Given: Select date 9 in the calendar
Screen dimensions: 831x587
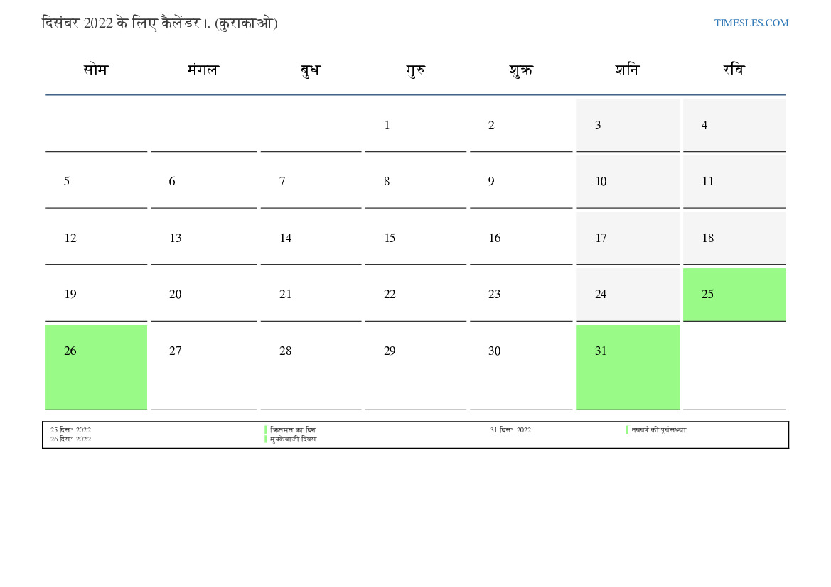Looking at the screenshot, I should [521, 182].
